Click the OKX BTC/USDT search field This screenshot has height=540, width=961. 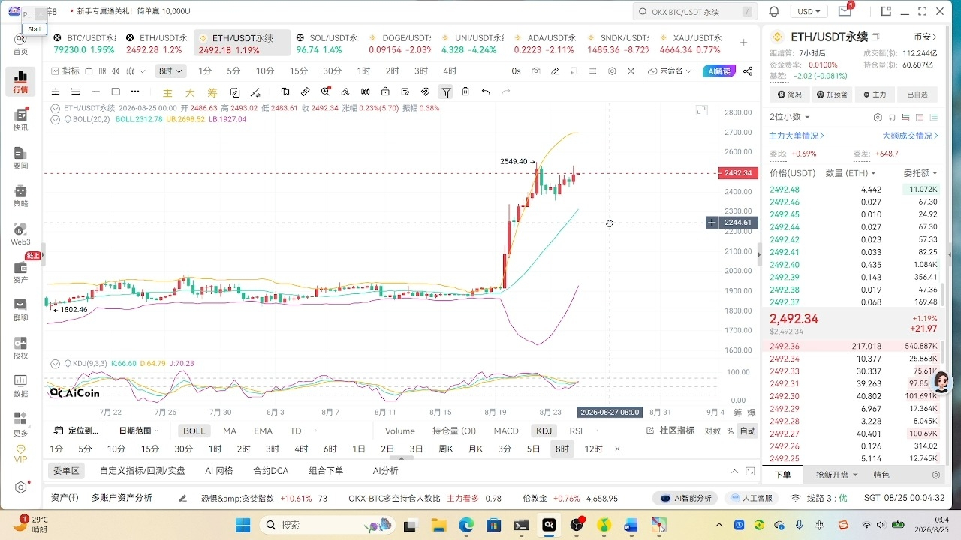pyautogui.click(x=694, y=11)
